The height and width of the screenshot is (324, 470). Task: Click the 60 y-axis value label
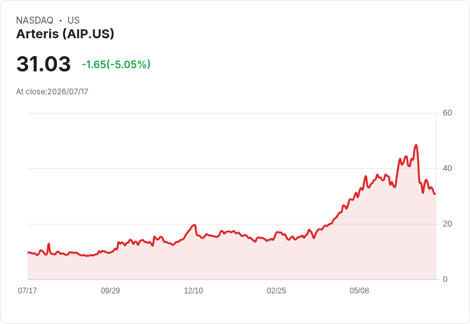tap(447, 113)
